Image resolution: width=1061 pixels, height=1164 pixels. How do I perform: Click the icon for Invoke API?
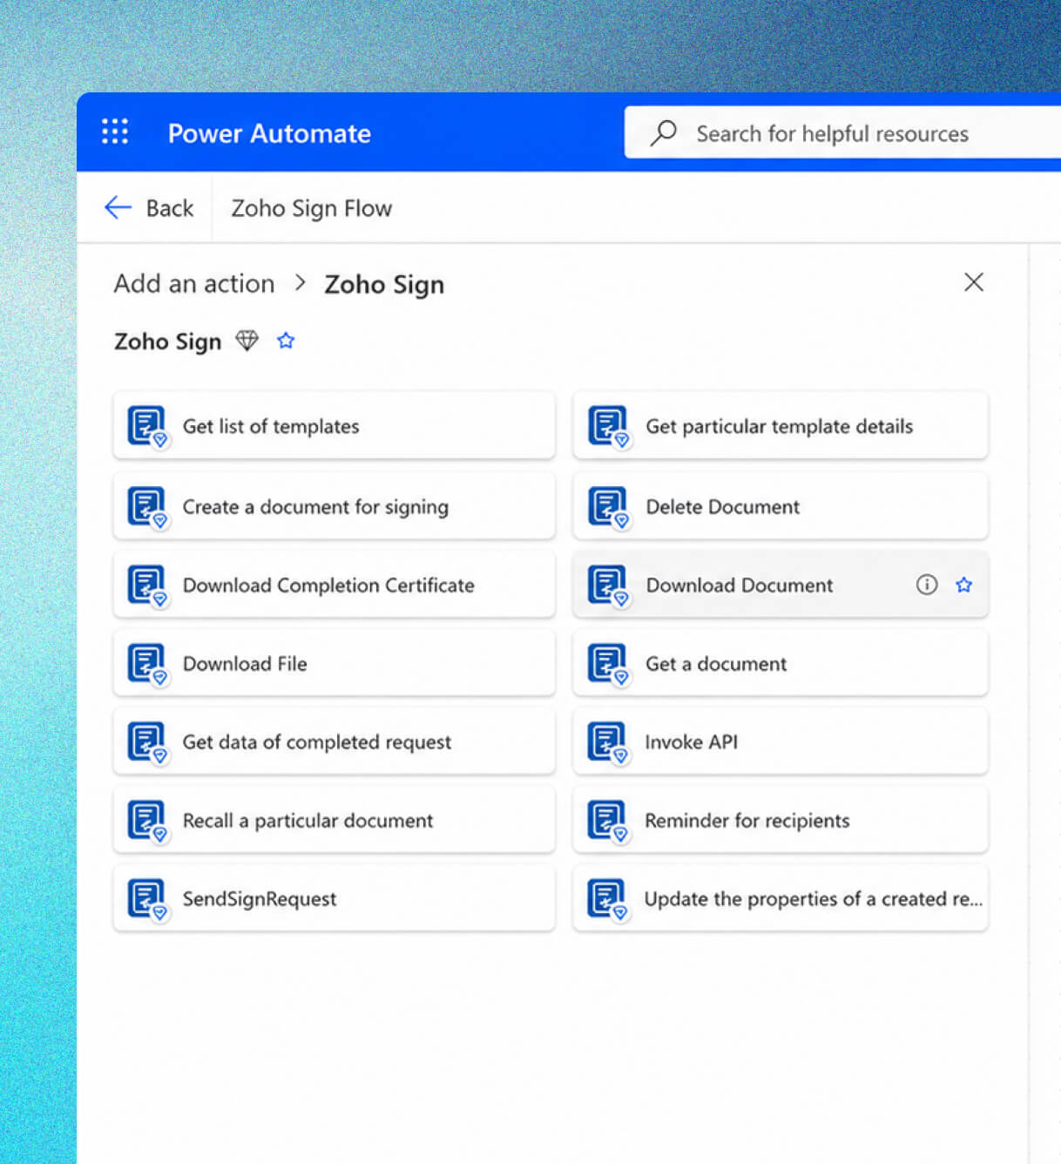pyautogui.click(x=608, y=742)
